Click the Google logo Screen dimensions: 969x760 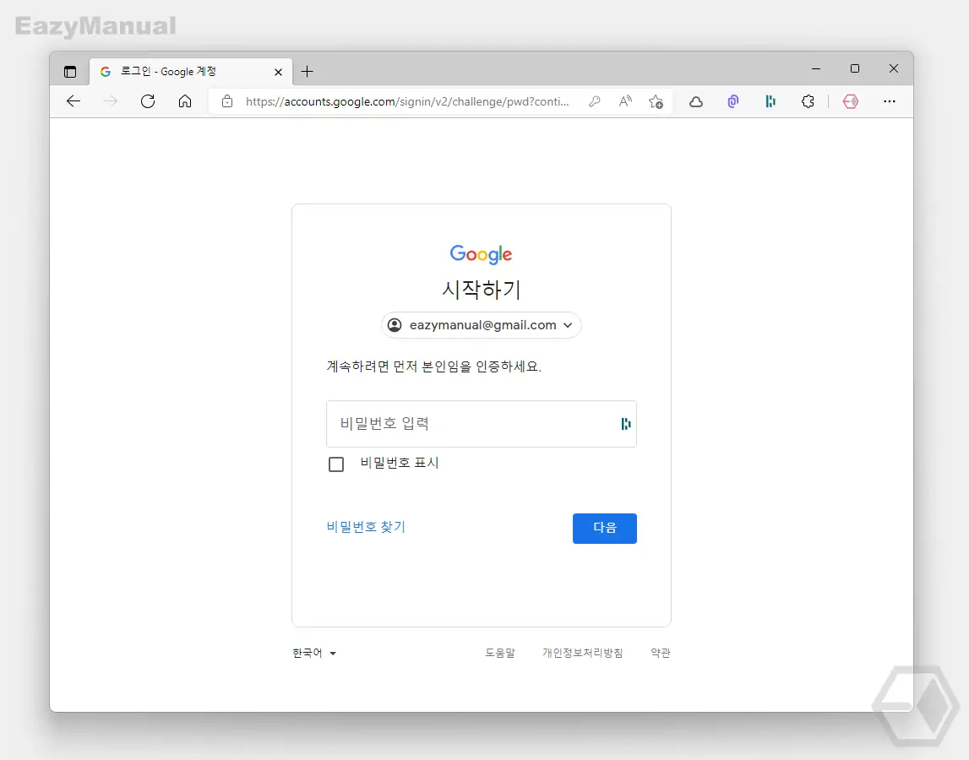[481, 254]
